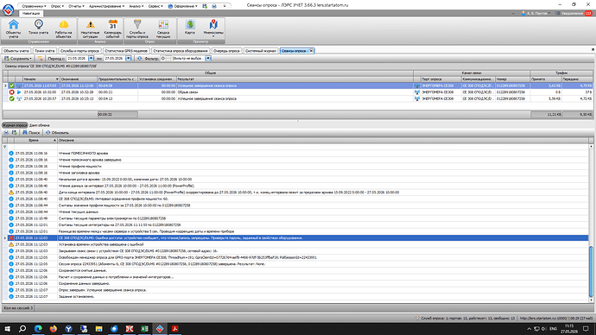Click Поиск button in journal toolbar

[x=31, y=133]
